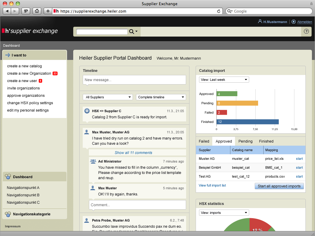Show all 11 comments
The height and width of the screenshot is (236, 315).
point(134,153)
